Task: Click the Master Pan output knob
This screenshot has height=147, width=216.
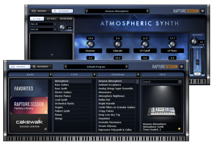Action: click(194, 41)
